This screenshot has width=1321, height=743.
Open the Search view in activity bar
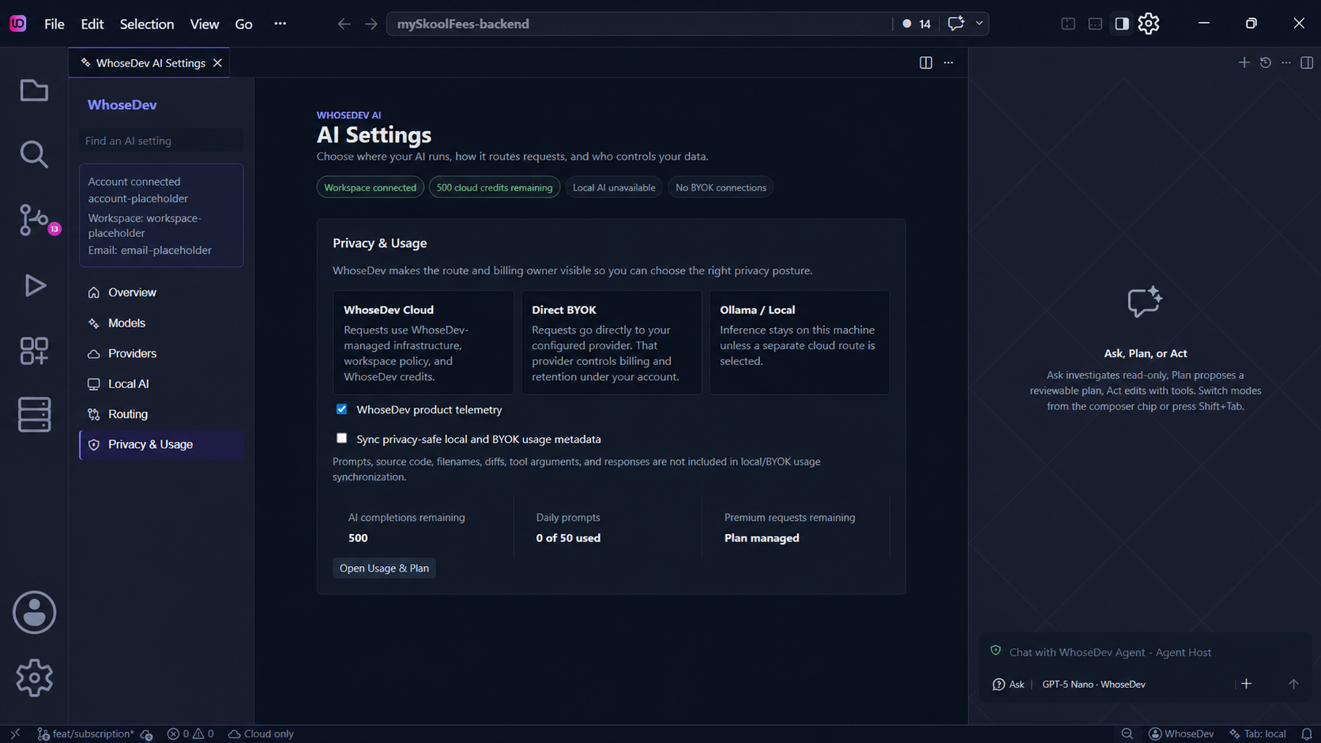point(34,155)
